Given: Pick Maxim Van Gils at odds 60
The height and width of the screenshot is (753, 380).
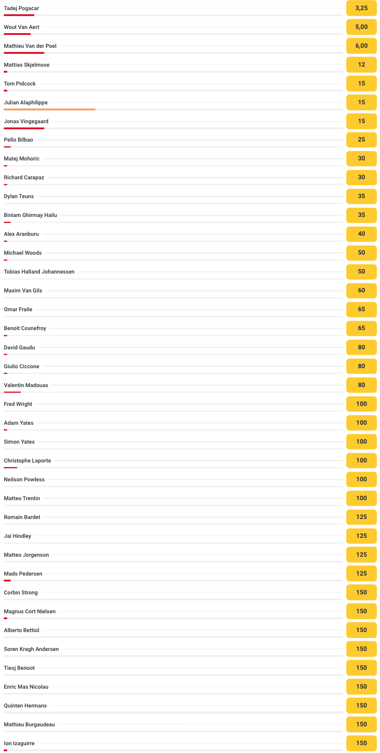Looking at the screenshot, I should coord(361,291).
